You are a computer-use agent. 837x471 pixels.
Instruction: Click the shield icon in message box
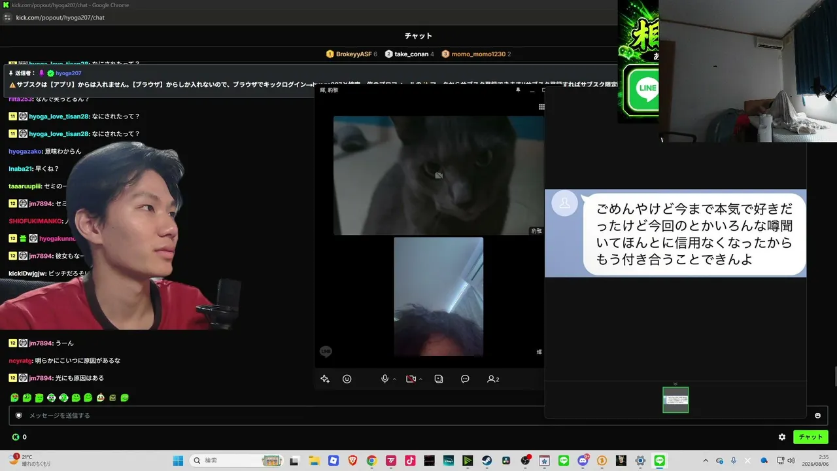(x=19, y=415)
